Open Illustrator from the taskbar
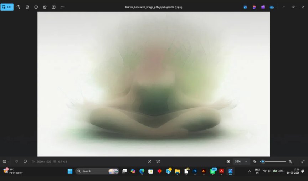The height and width of the screenshot is (181, 308). point(204,171)
